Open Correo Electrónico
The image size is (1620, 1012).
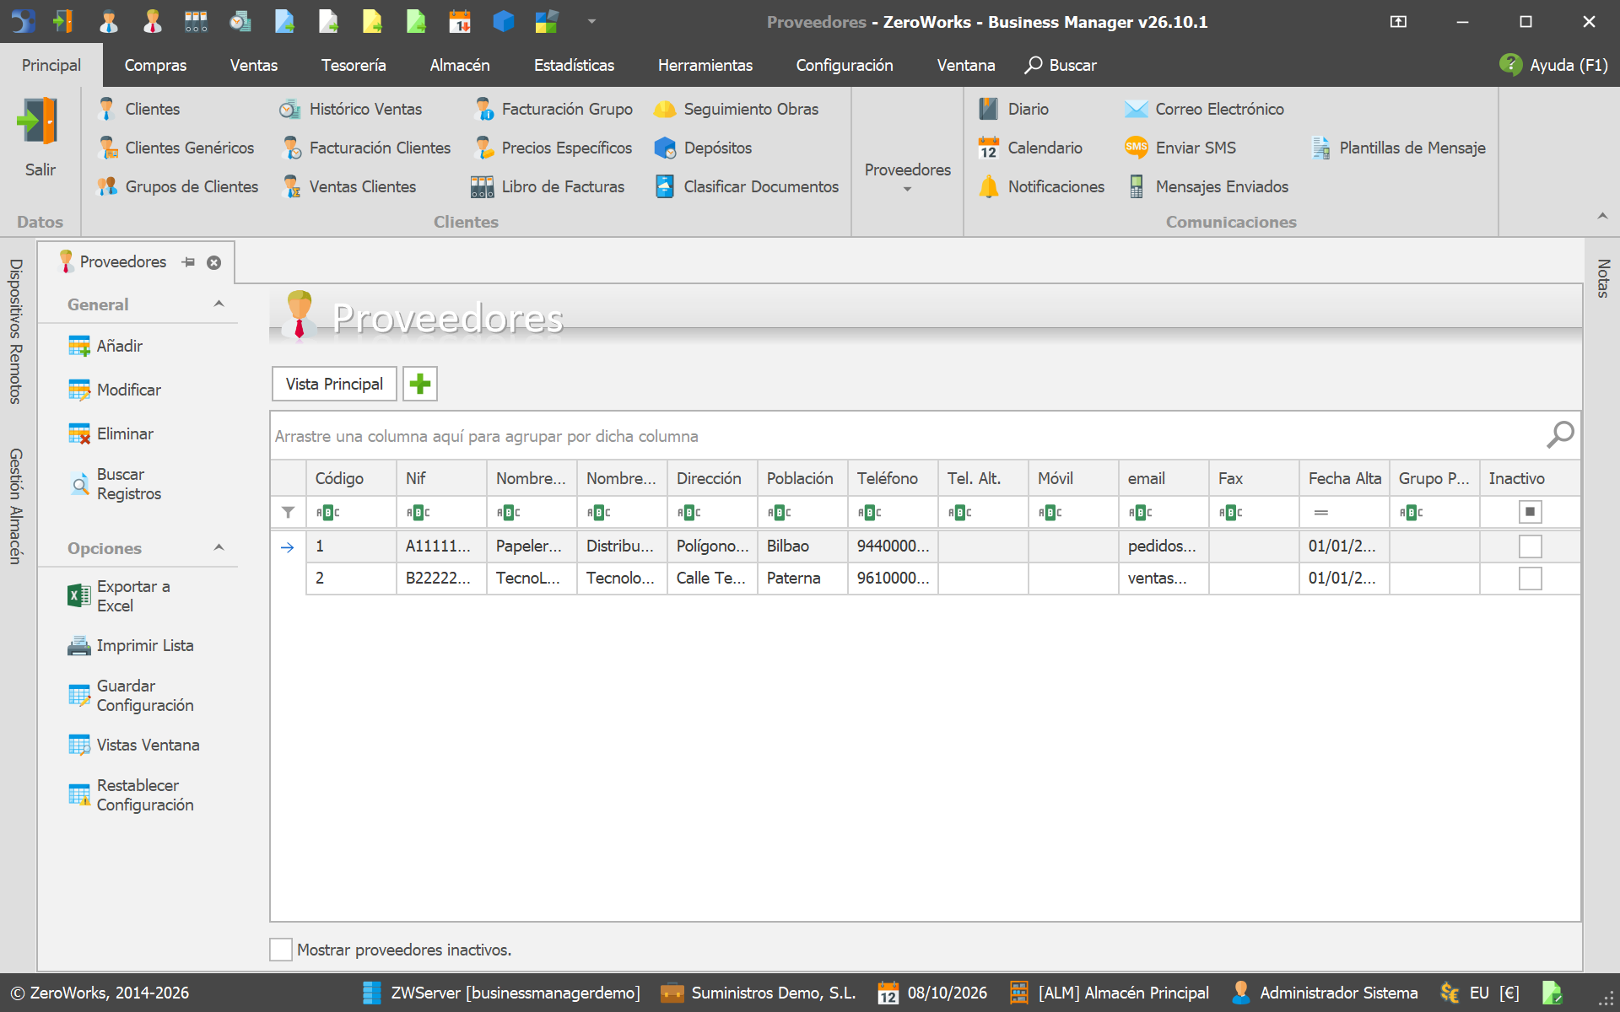point(1204,109)
